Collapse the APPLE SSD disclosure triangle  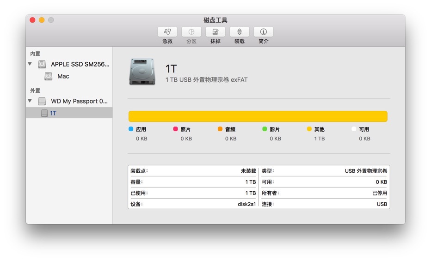click(30, 64)
